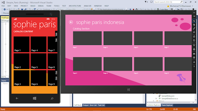
Task: Click Break All pause debugging icon
Action: (x=130, y=9)
